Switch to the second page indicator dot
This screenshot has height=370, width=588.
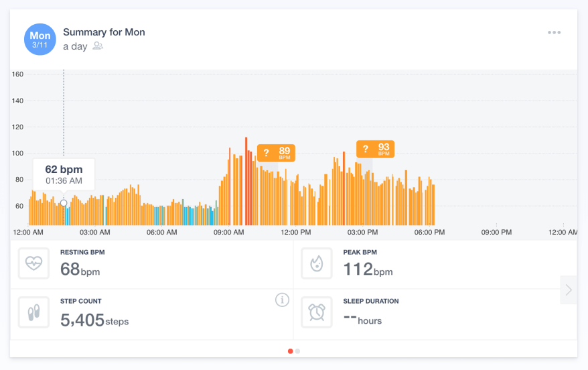pyautogui.click(x=298, y=351)
